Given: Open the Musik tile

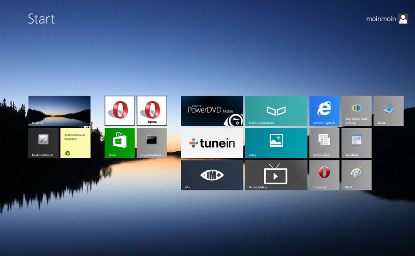Looking at the screenshot, I should (x=389, y=111).
